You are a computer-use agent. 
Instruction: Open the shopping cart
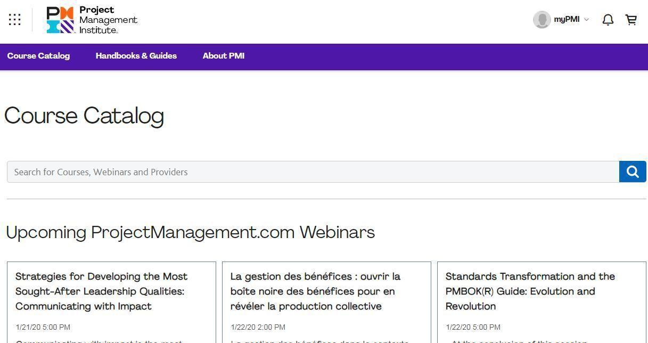pyautogui.click(x=631, y=20)
